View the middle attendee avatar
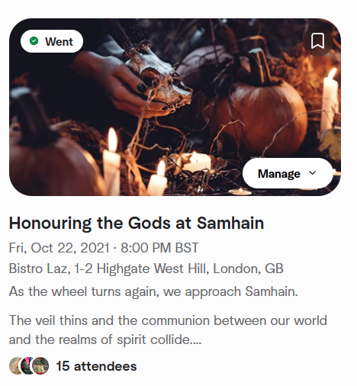This screenshot has width=357, height=386. coord(27,366)
